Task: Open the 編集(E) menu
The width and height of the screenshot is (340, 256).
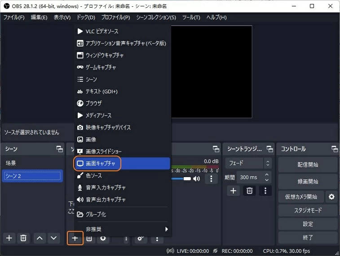Action: 39,17
